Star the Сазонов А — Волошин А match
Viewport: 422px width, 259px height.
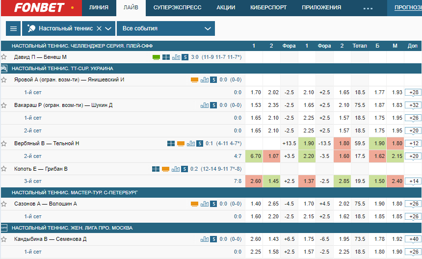pos(4,204)
